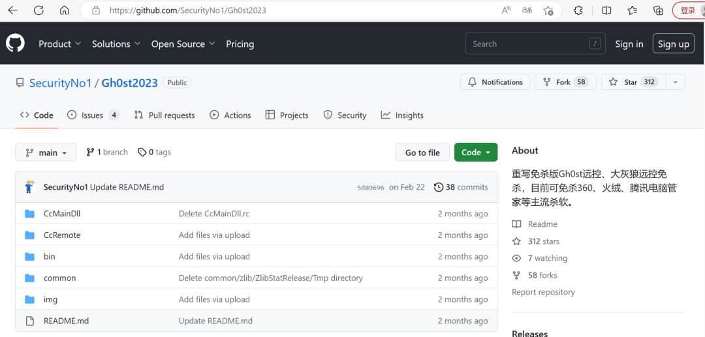The image size is (705, 337).
Task: Add page to favorites with star-plus icon
Action: 548,10
